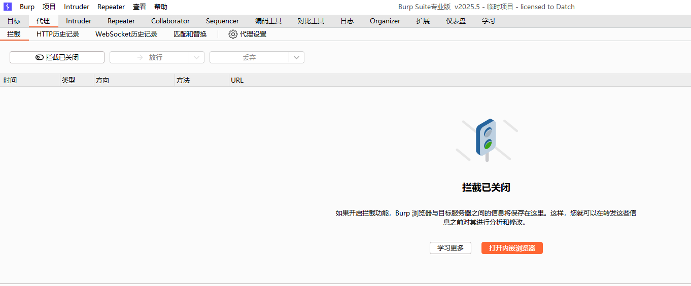Viewport: 691px width, 286px height.
Task: Expand the 丢弃 drop dropdown arrow
Action: click(x=297, y=57)
